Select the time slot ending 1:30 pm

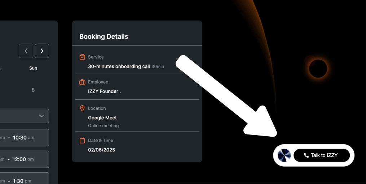25,178
